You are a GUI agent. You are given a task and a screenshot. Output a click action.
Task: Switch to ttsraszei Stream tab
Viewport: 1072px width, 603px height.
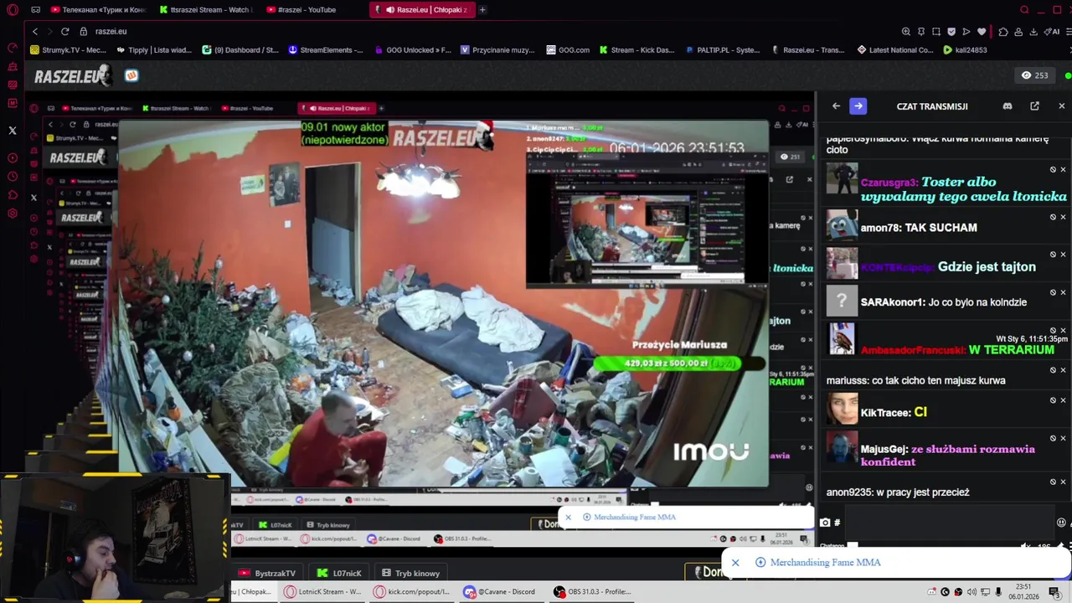(x=206, y=10)
